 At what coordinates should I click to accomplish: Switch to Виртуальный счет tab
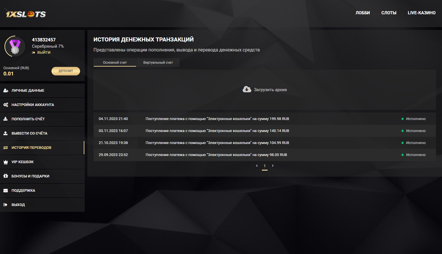158,63
